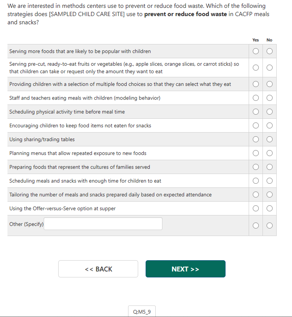Mark Yes for enough time to eat
Image resolution: width=292 pixels, height=317 pixels.
pyautogui.click(x=256, y=181)
